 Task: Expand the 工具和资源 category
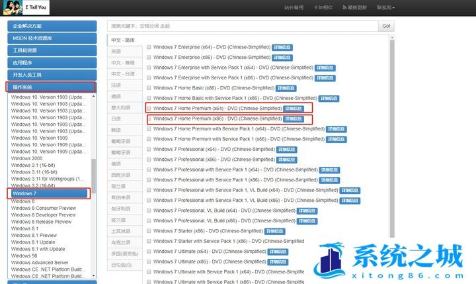[x=52, y=50]
